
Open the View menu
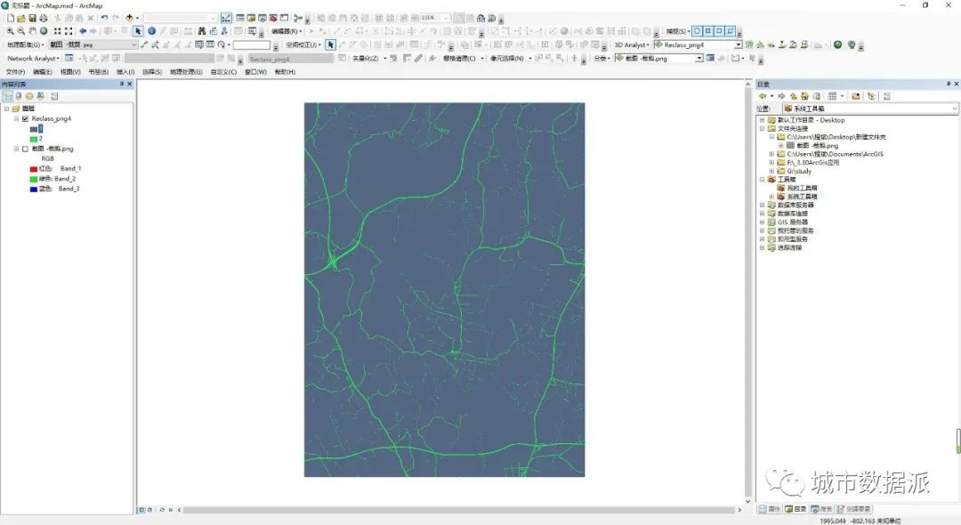pos(70,72)
